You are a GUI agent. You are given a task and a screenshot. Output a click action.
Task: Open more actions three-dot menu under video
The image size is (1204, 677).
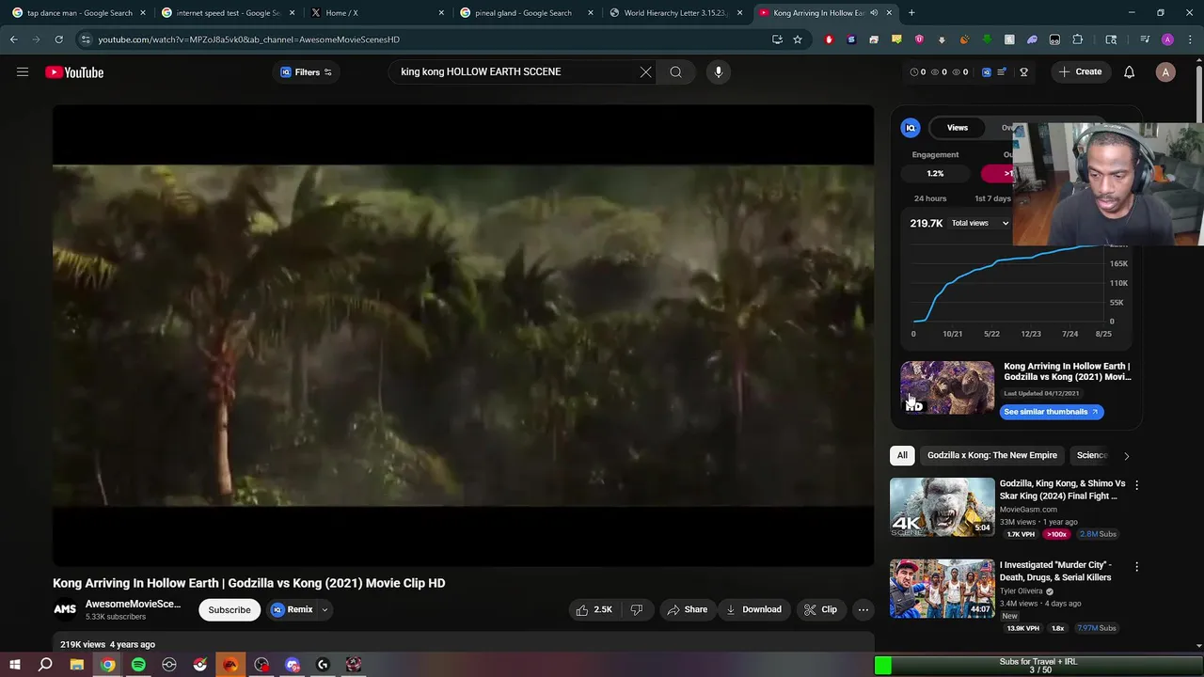[863, 609]
